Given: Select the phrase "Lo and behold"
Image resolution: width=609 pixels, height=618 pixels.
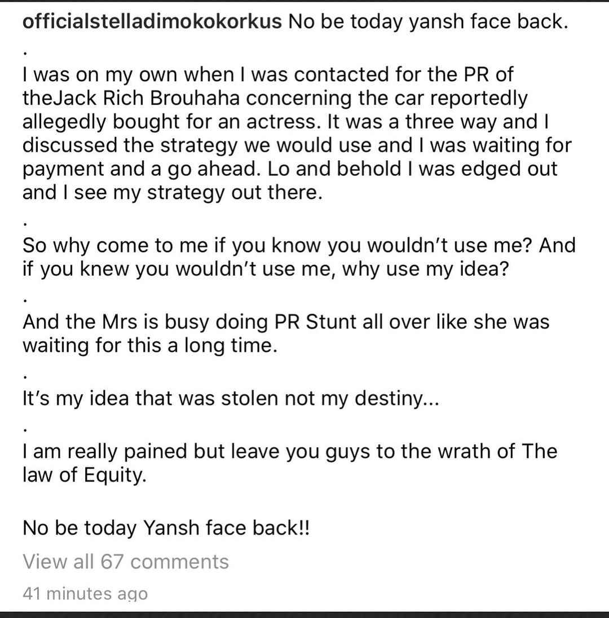Looking at the screenshot, I should coord(334,169).
